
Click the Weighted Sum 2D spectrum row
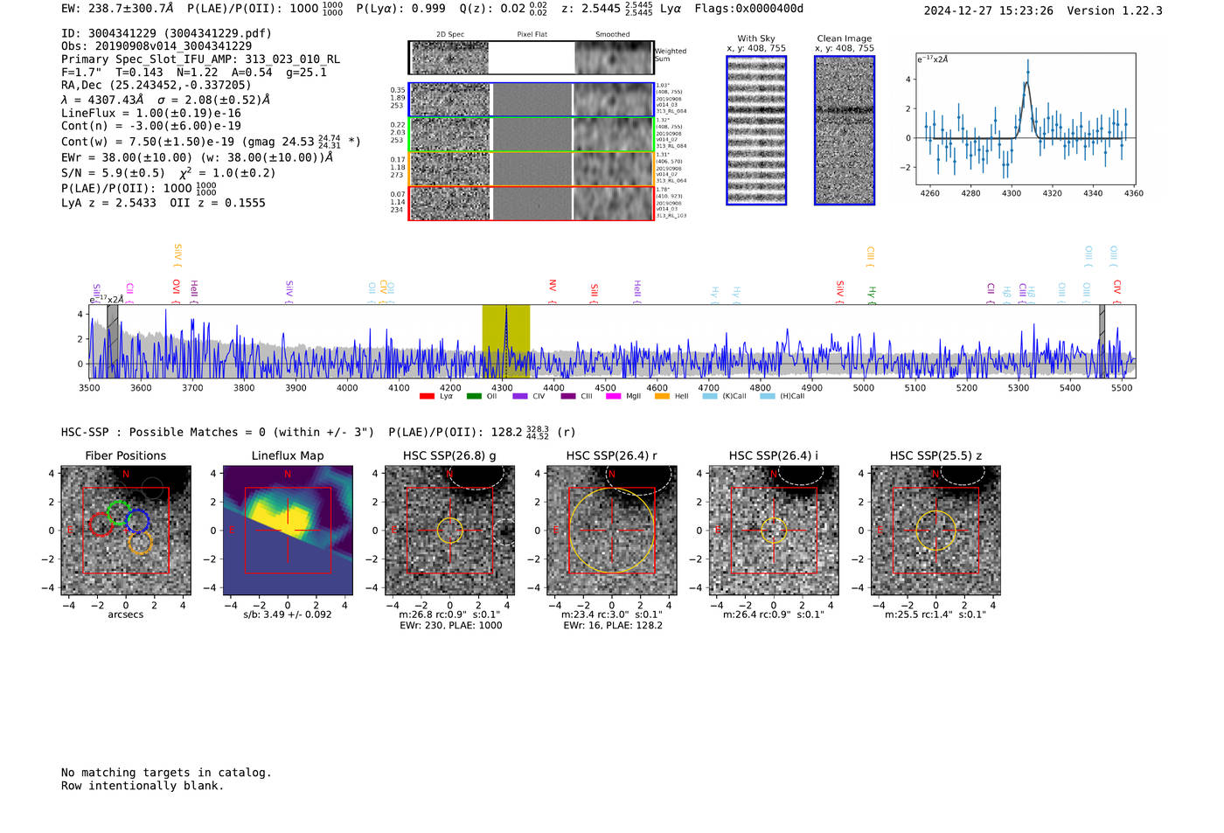531,58
